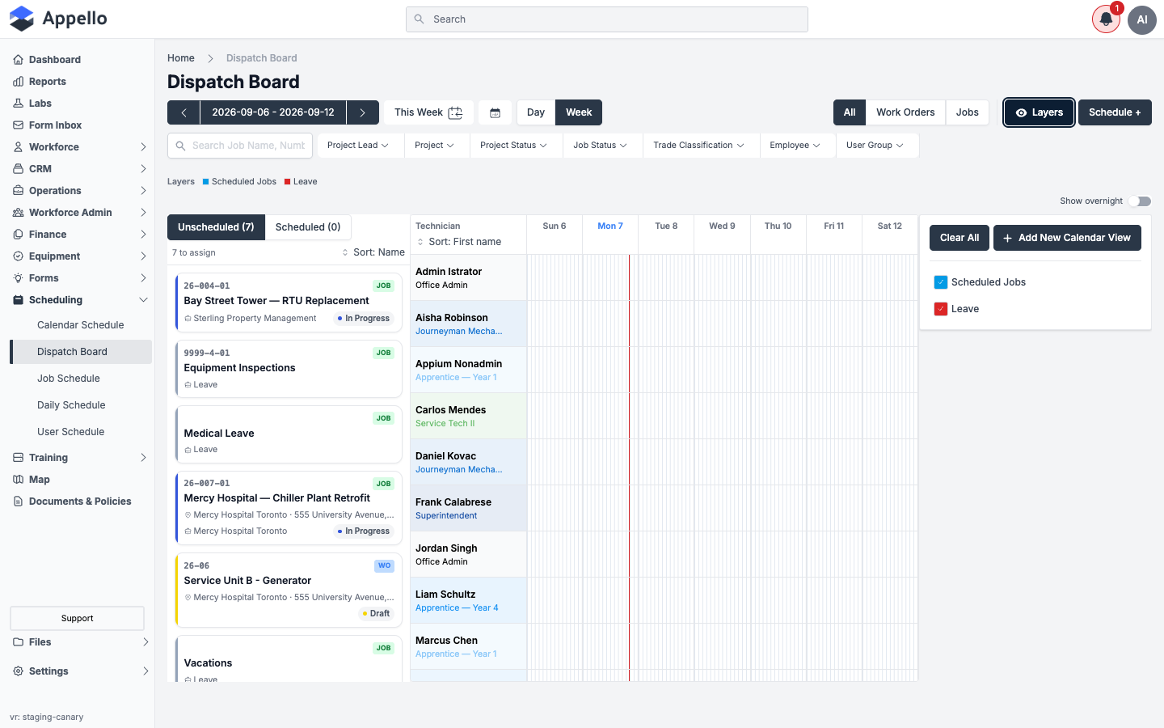Toggle Show overnight switch
Viewport: 1164px width, 728px height.
[1141, 201]
